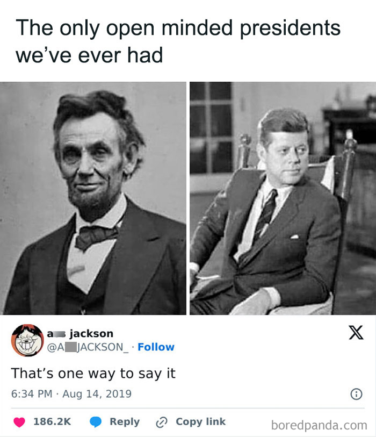Open the @A_JACKSON_ handle
This screenshot has width=376, height=437.
[x=88, y=347]
